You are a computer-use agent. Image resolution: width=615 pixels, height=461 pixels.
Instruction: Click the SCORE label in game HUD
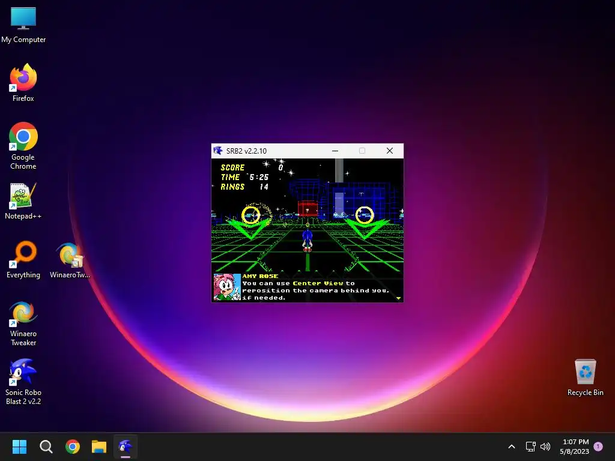click(x=232, y=167)
